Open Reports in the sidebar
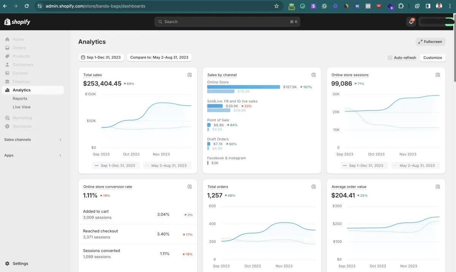 tap(20, 98)
